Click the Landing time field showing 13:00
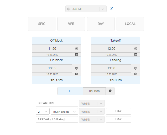This screenshot has width=167, height=135. click(111, 68)
